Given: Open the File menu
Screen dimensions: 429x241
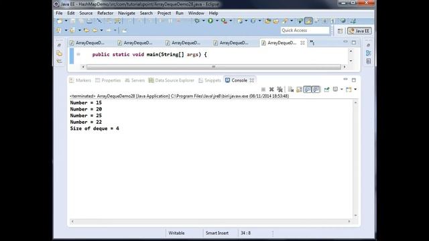Looking at the screenshot, I should click(x=59, y=13).
